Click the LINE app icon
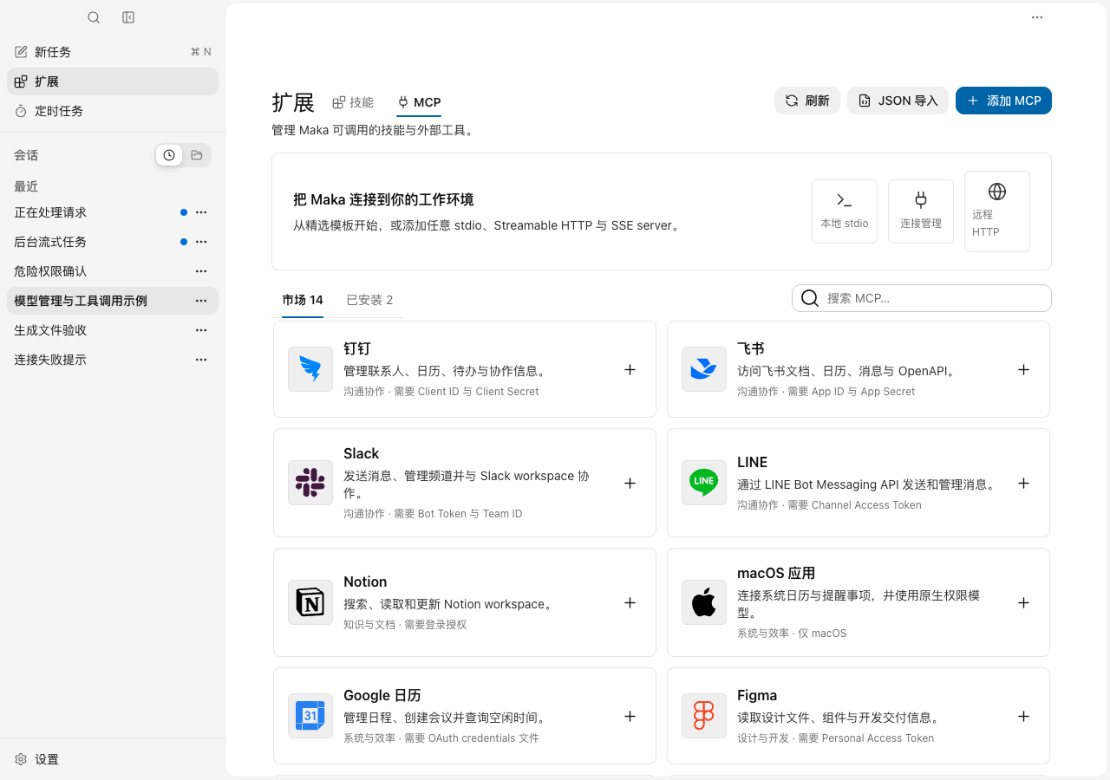The height and width of the screenshot is (780, 1110). pos(704,483)
